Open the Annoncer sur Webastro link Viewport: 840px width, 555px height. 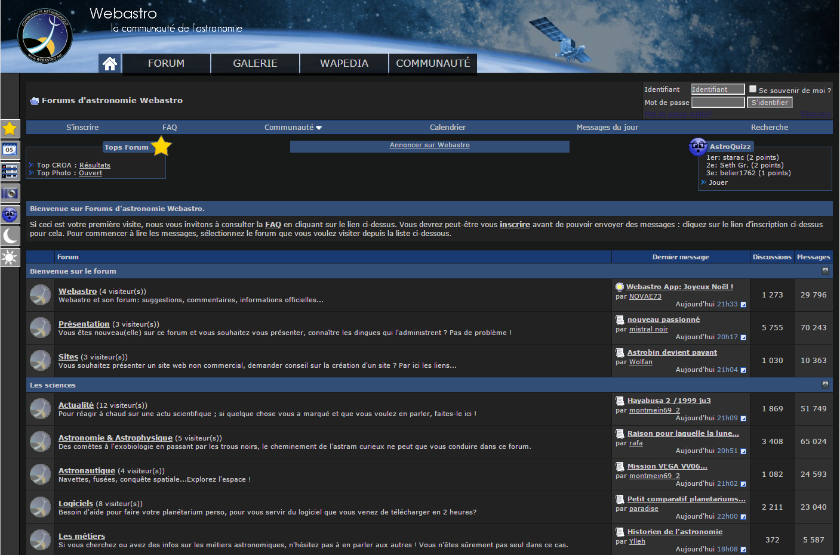(x=430, y=145)
